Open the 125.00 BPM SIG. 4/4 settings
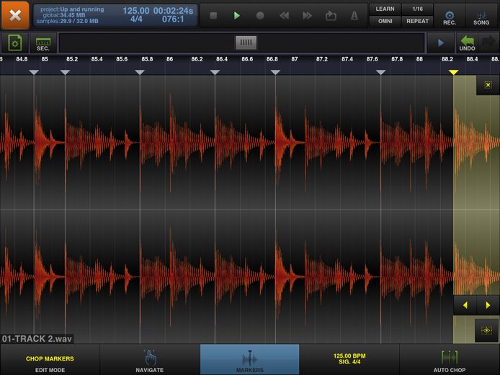 [349, 360]
